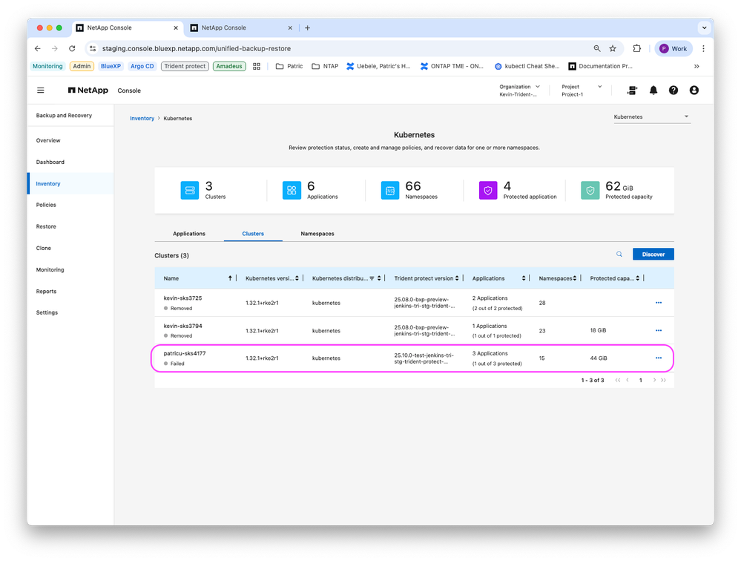This screenshot has height=561, width=741.
Task: Sort by Trident protect version column
Action: tap(457, 278)
